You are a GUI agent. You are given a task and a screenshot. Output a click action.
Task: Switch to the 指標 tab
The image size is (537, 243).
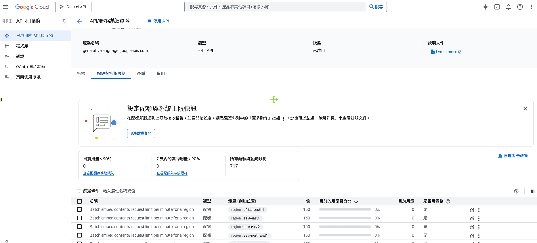coord(81,74)
